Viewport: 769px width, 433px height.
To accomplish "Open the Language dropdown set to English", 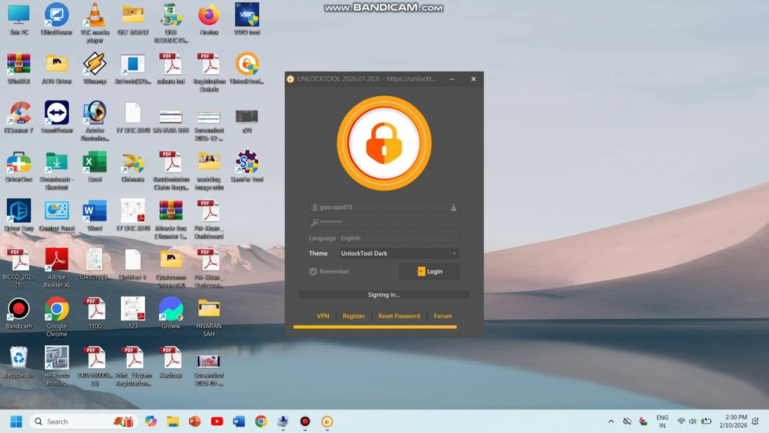I will pyautogui.click(x=399, y=238).
